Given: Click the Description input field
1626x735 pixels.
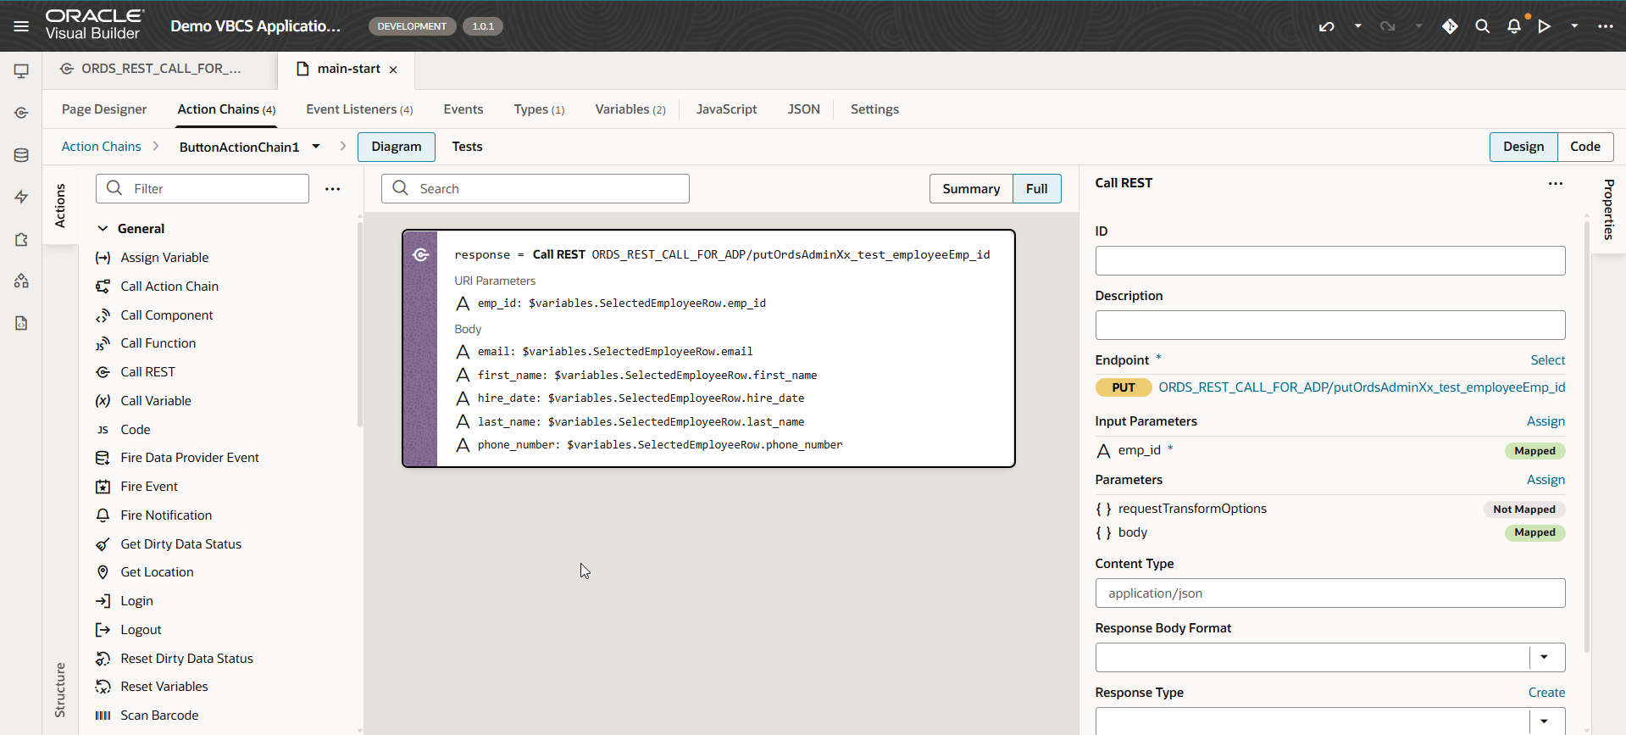Looking at the screenshot, I should pyautogui.click(x=1329, y=326).
